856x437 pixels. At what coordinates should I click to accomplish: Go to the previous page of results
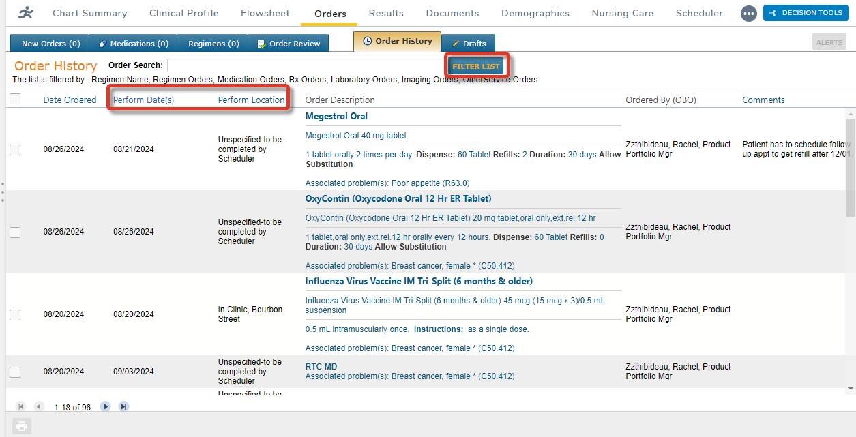tap(39, 406)
